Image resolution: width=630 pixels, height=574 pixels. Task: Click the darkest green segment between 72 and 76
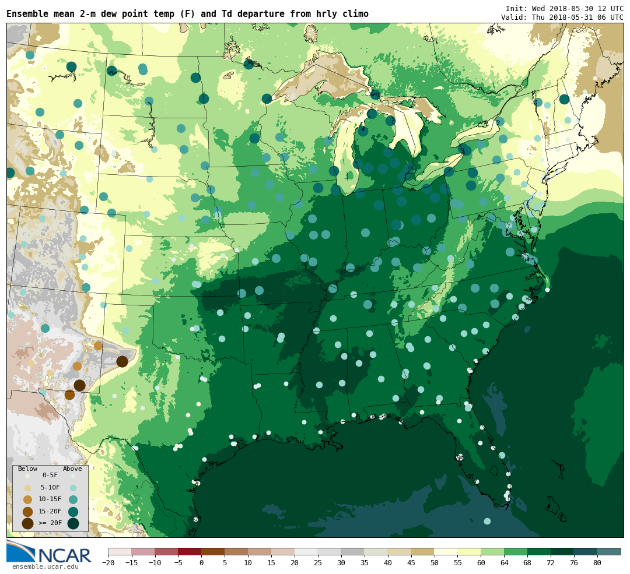click(x=562, y=552)
